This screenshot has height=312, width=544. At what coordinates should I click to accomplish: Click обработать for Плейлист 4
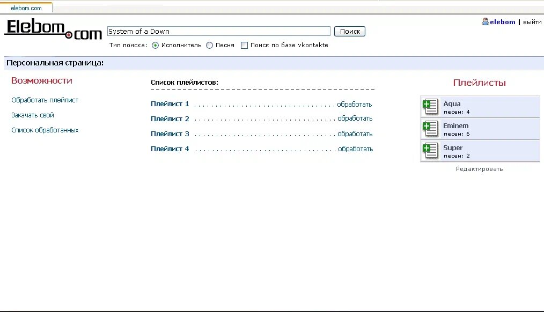355,149
